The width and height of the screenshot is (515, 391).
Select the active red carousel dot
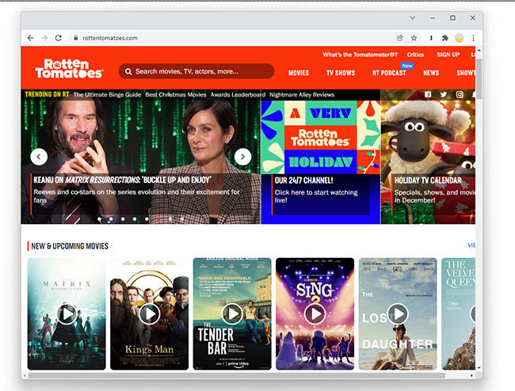tap(158, 218)
